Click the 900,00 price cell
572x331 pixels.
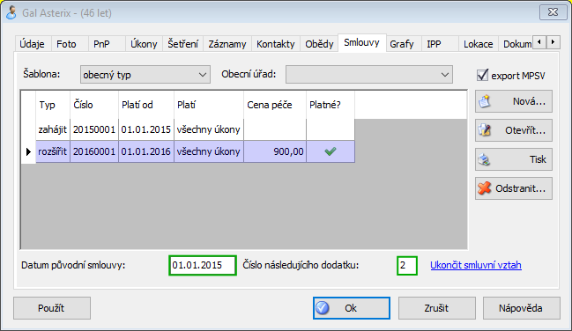pos(275,151)
